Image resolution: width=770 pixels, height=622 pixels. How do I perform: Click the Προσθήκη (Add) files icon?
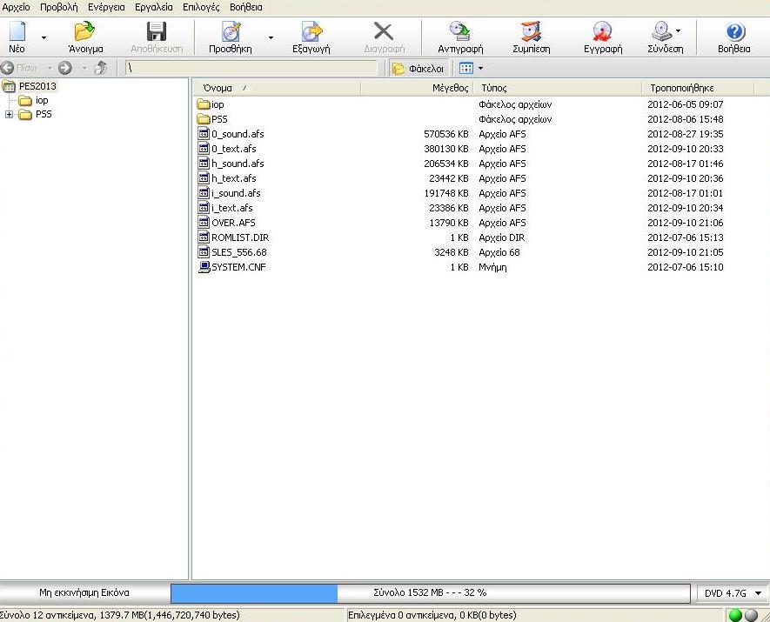point(231,37)
